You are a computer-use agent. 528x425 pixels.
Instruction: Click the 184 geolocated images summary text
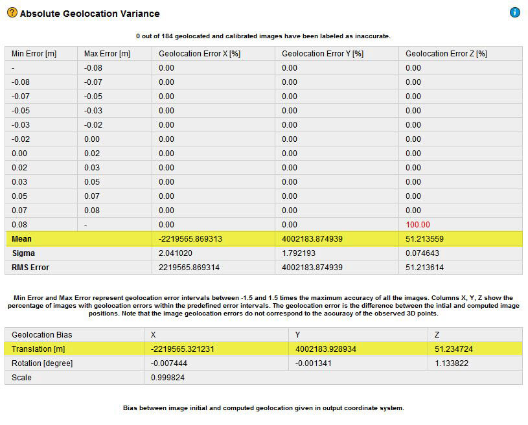tap(264, 35)
